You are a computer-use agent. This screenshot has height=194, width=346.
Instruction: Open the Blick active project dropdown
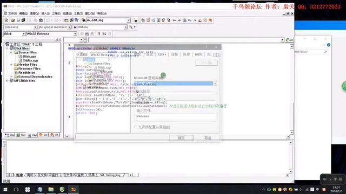click(23, 34)
